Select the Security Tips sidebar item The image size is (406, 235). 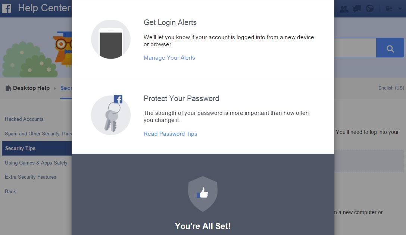tap(37, 148)
